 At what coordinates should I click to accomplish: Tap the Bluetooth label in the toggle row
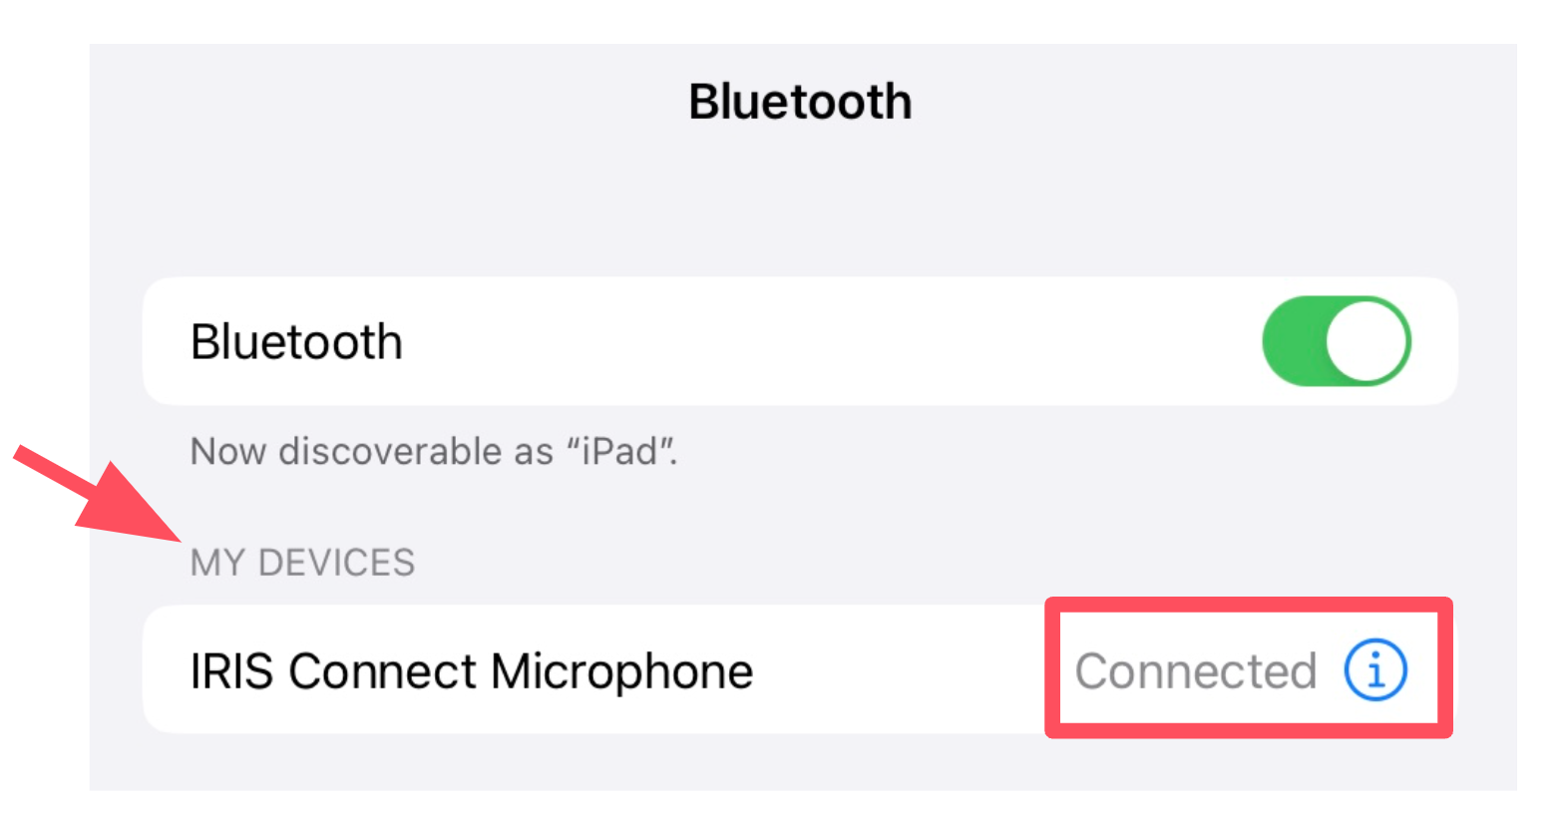tap(296, 342)
